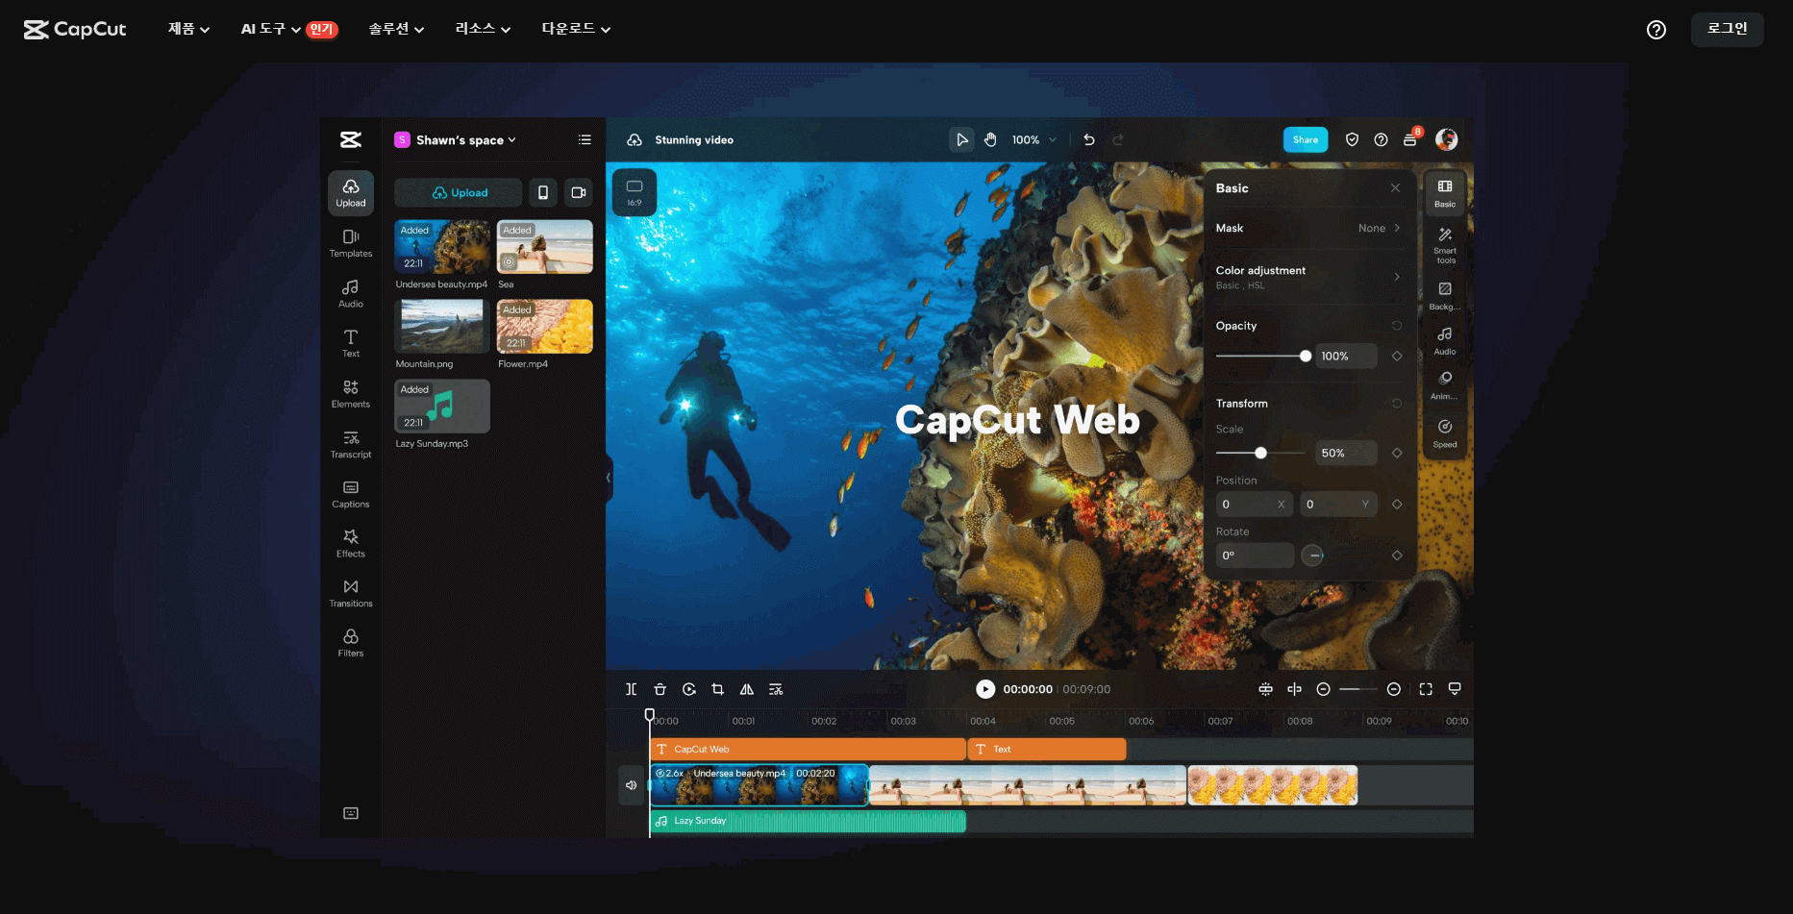Reset Transform with its reset icon
The height and width of the screenshot is (914, 1793).
(x=1397, y=404)
